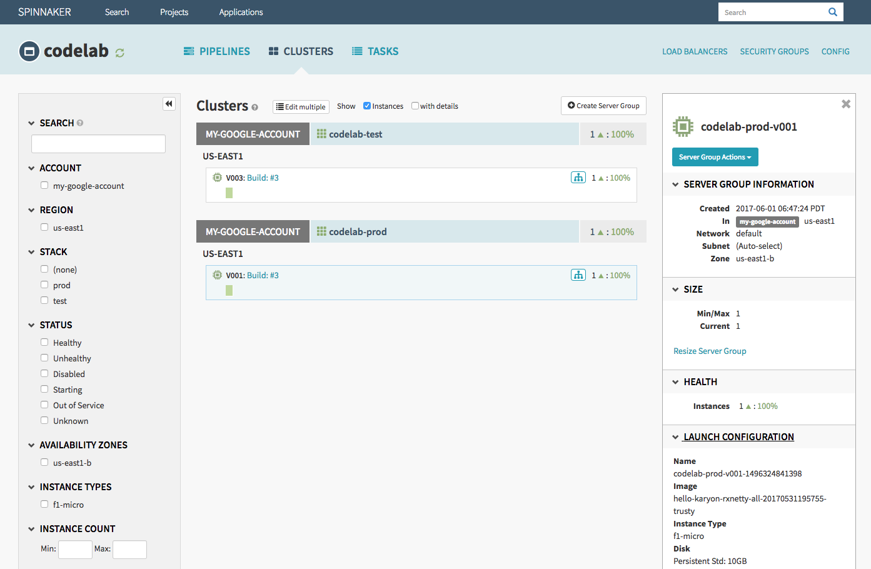
Task: Open SECURITY GROUPS page
Action: click(x=774, y=51)
